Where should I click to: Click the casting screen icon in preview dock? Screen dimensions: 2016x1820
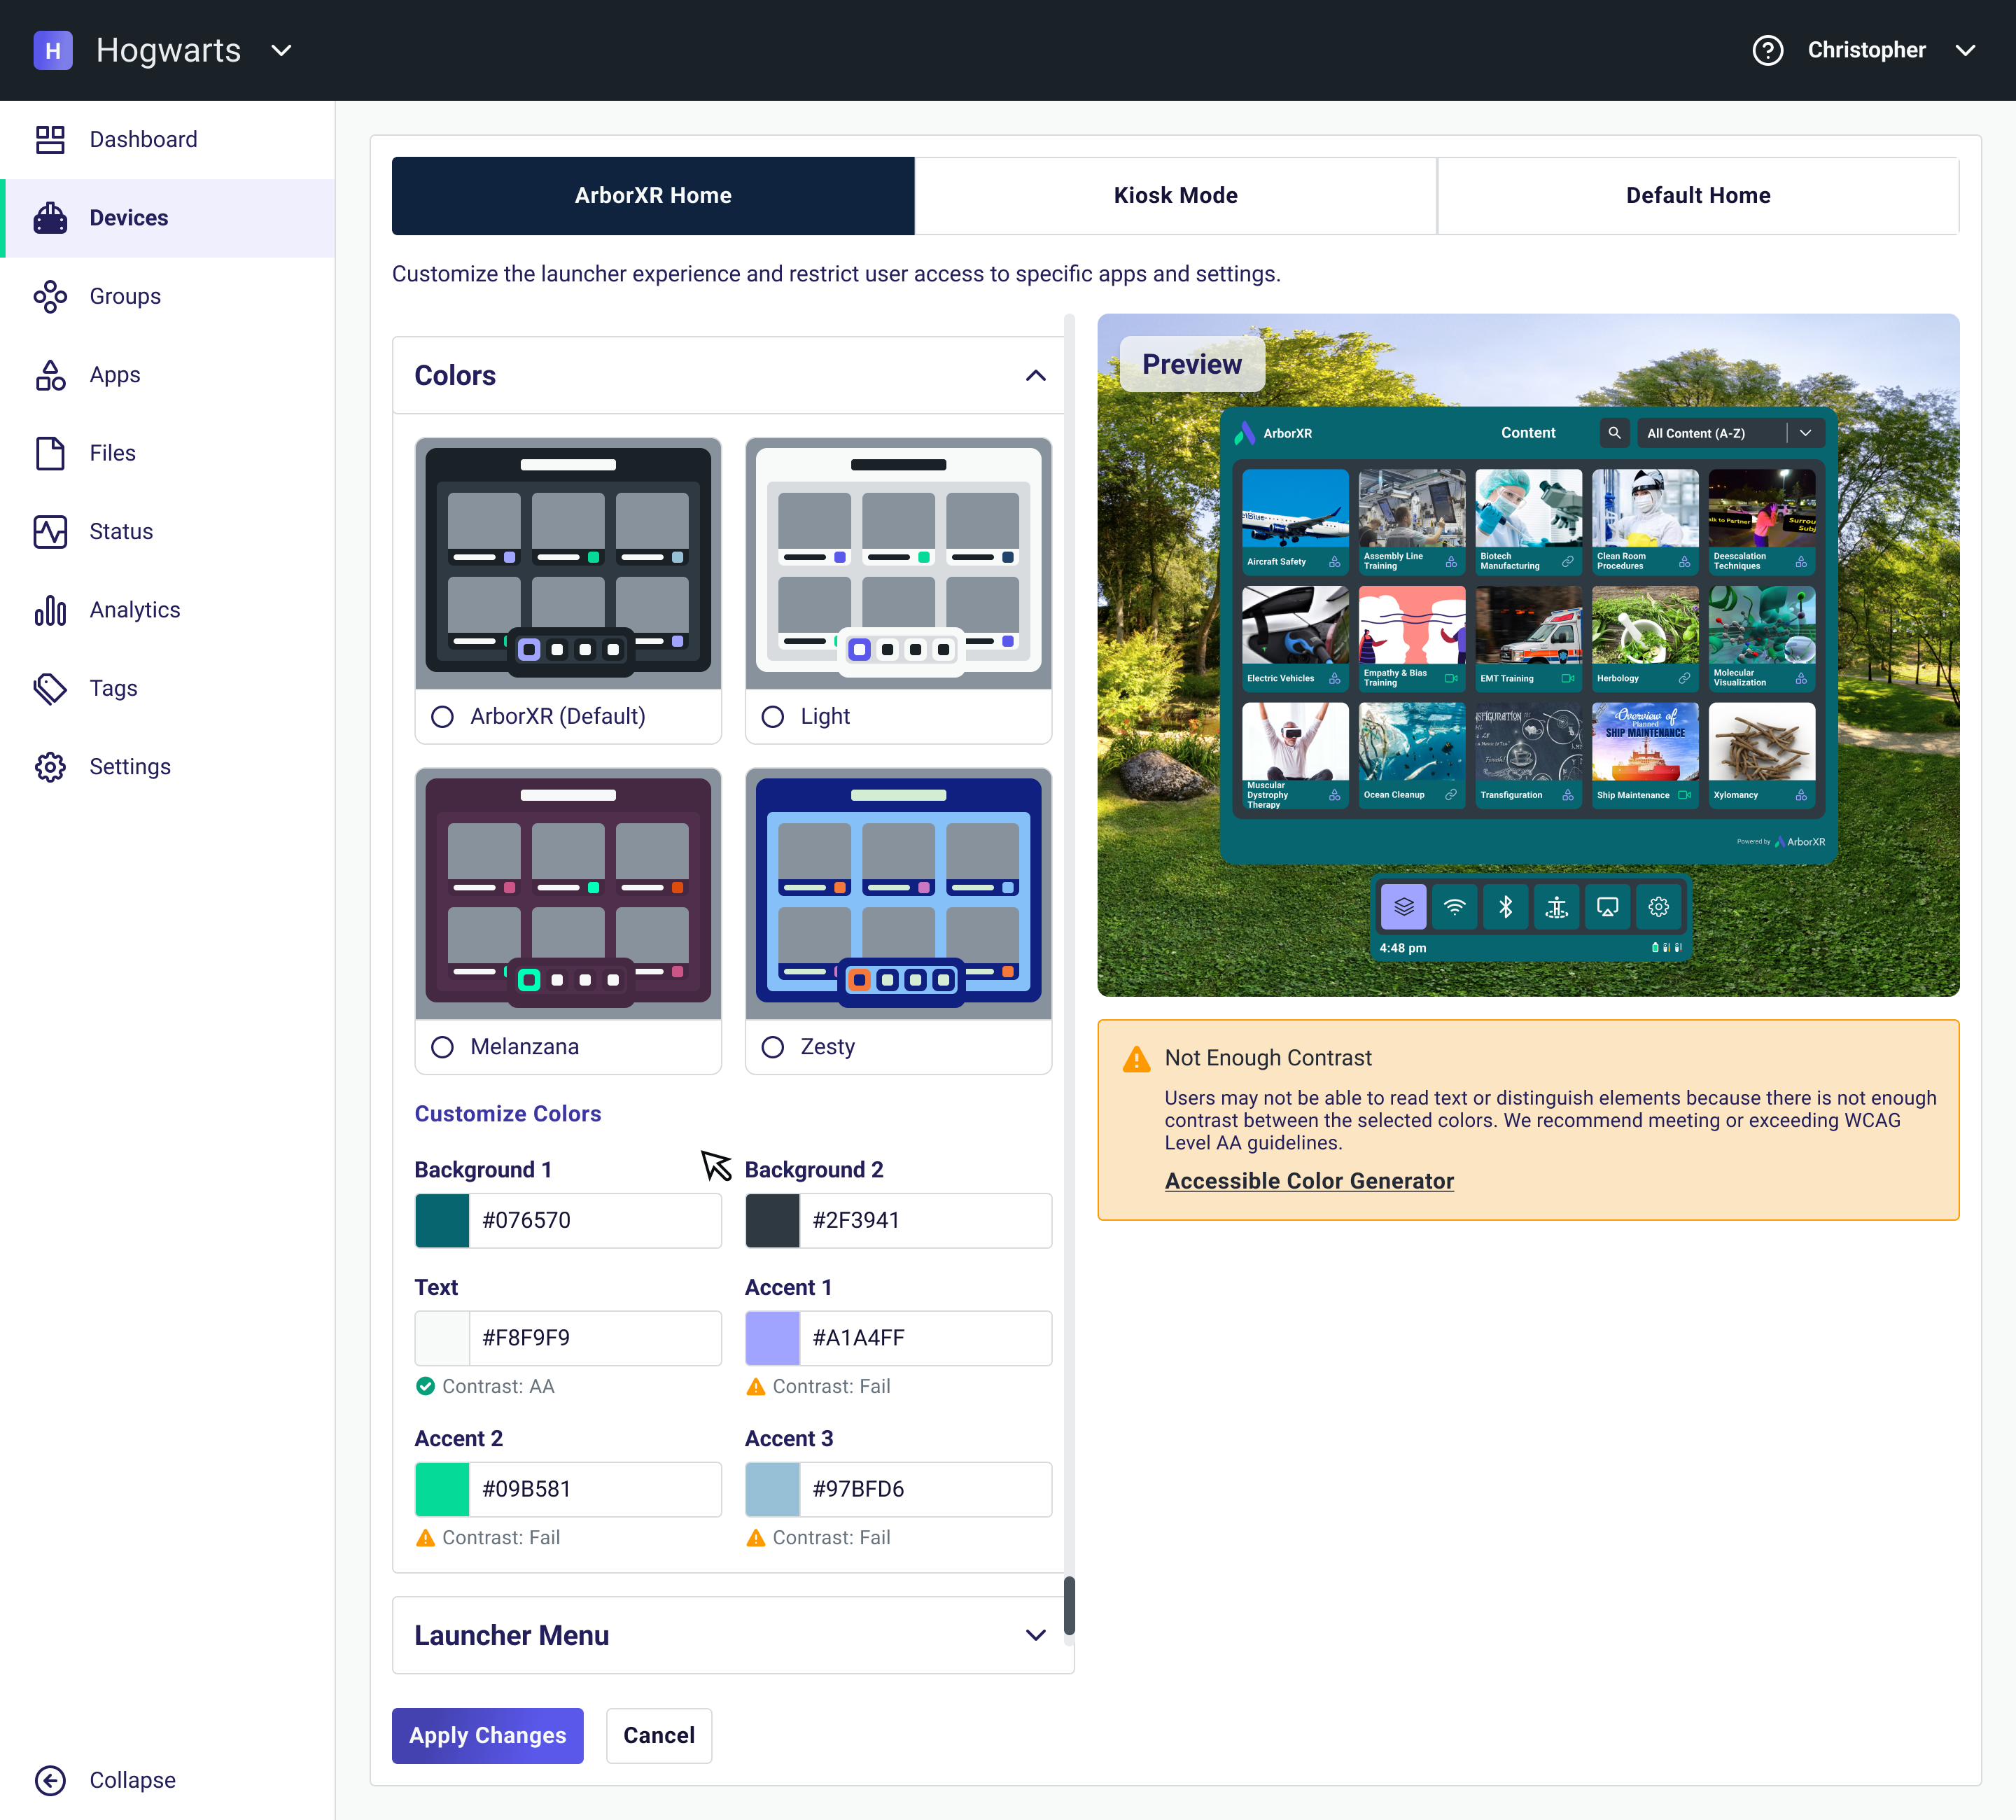1607,907
